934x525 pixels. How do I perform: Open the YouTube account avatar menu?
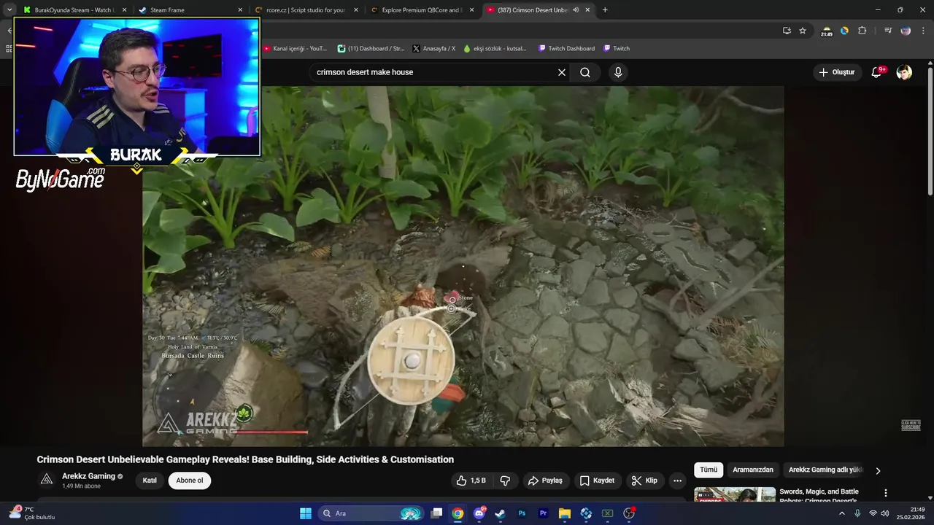[x=904, y=72]
